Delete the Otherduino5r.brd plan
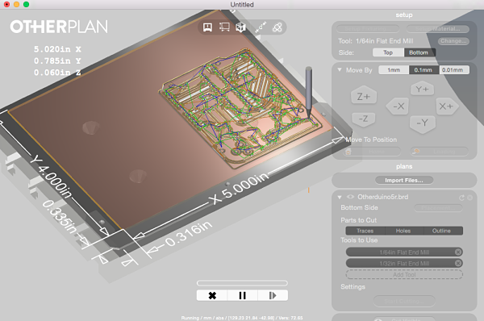The image size is (484, 321). tap(469, 198)
